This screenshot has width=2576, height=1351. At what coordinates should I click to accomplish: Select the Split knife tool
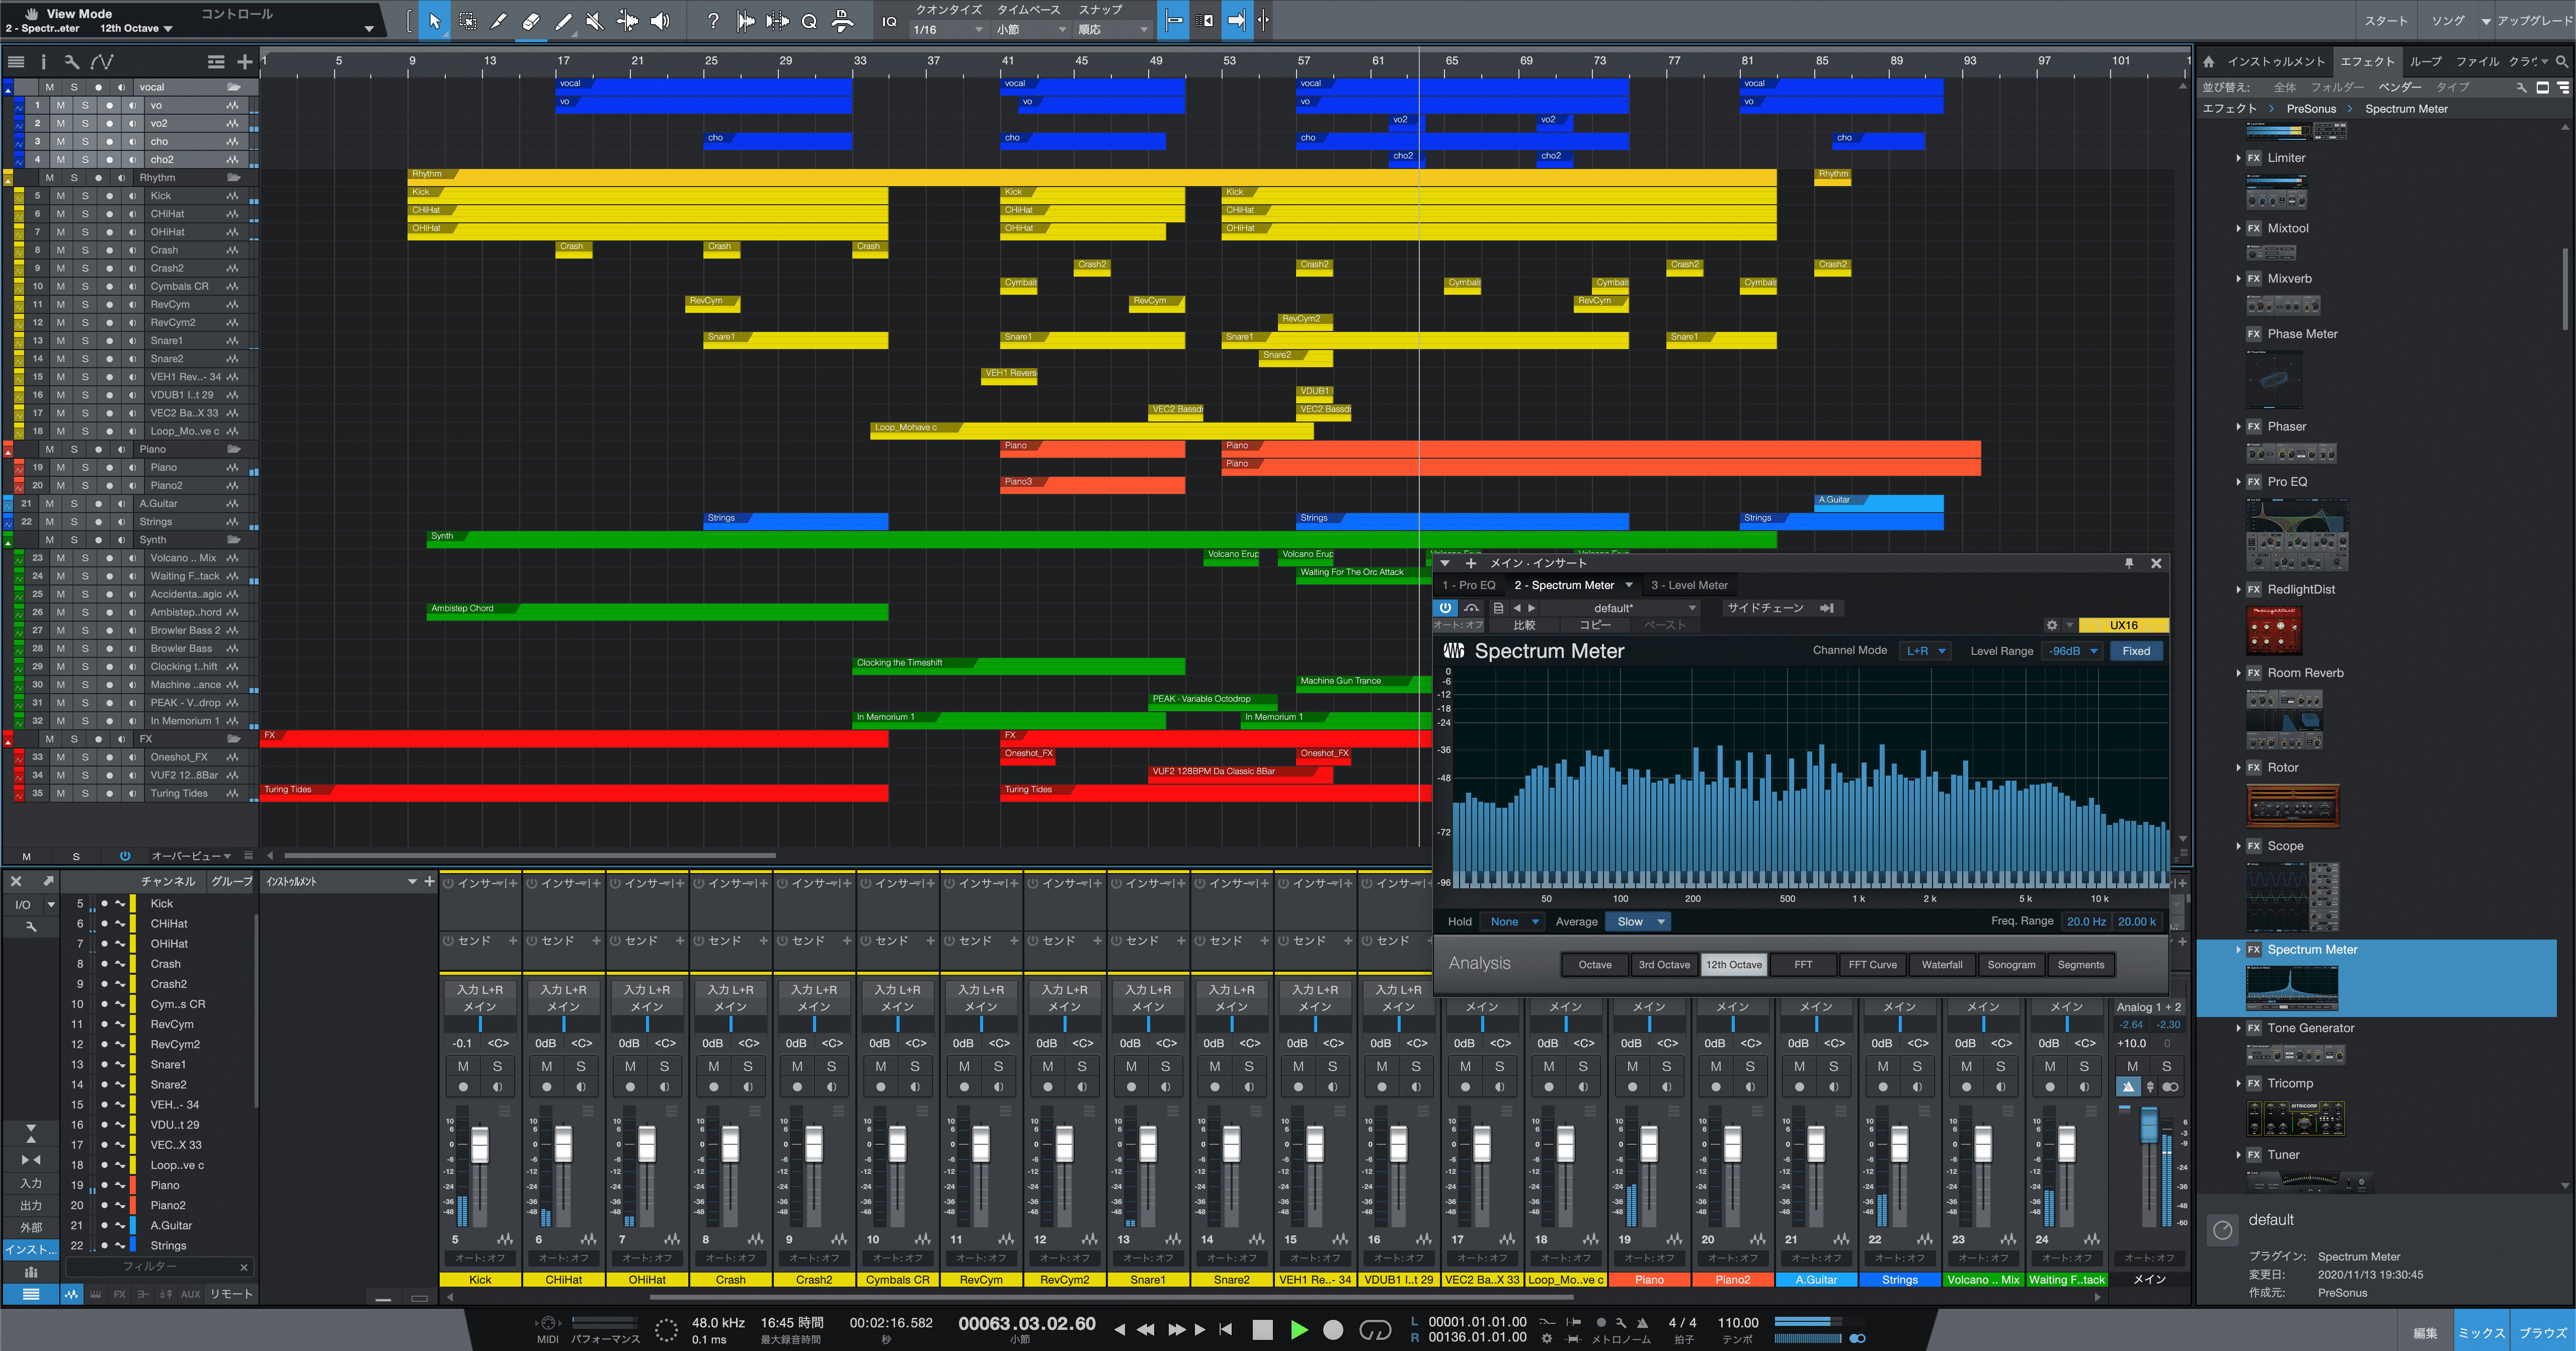click(x=499, y=20)
